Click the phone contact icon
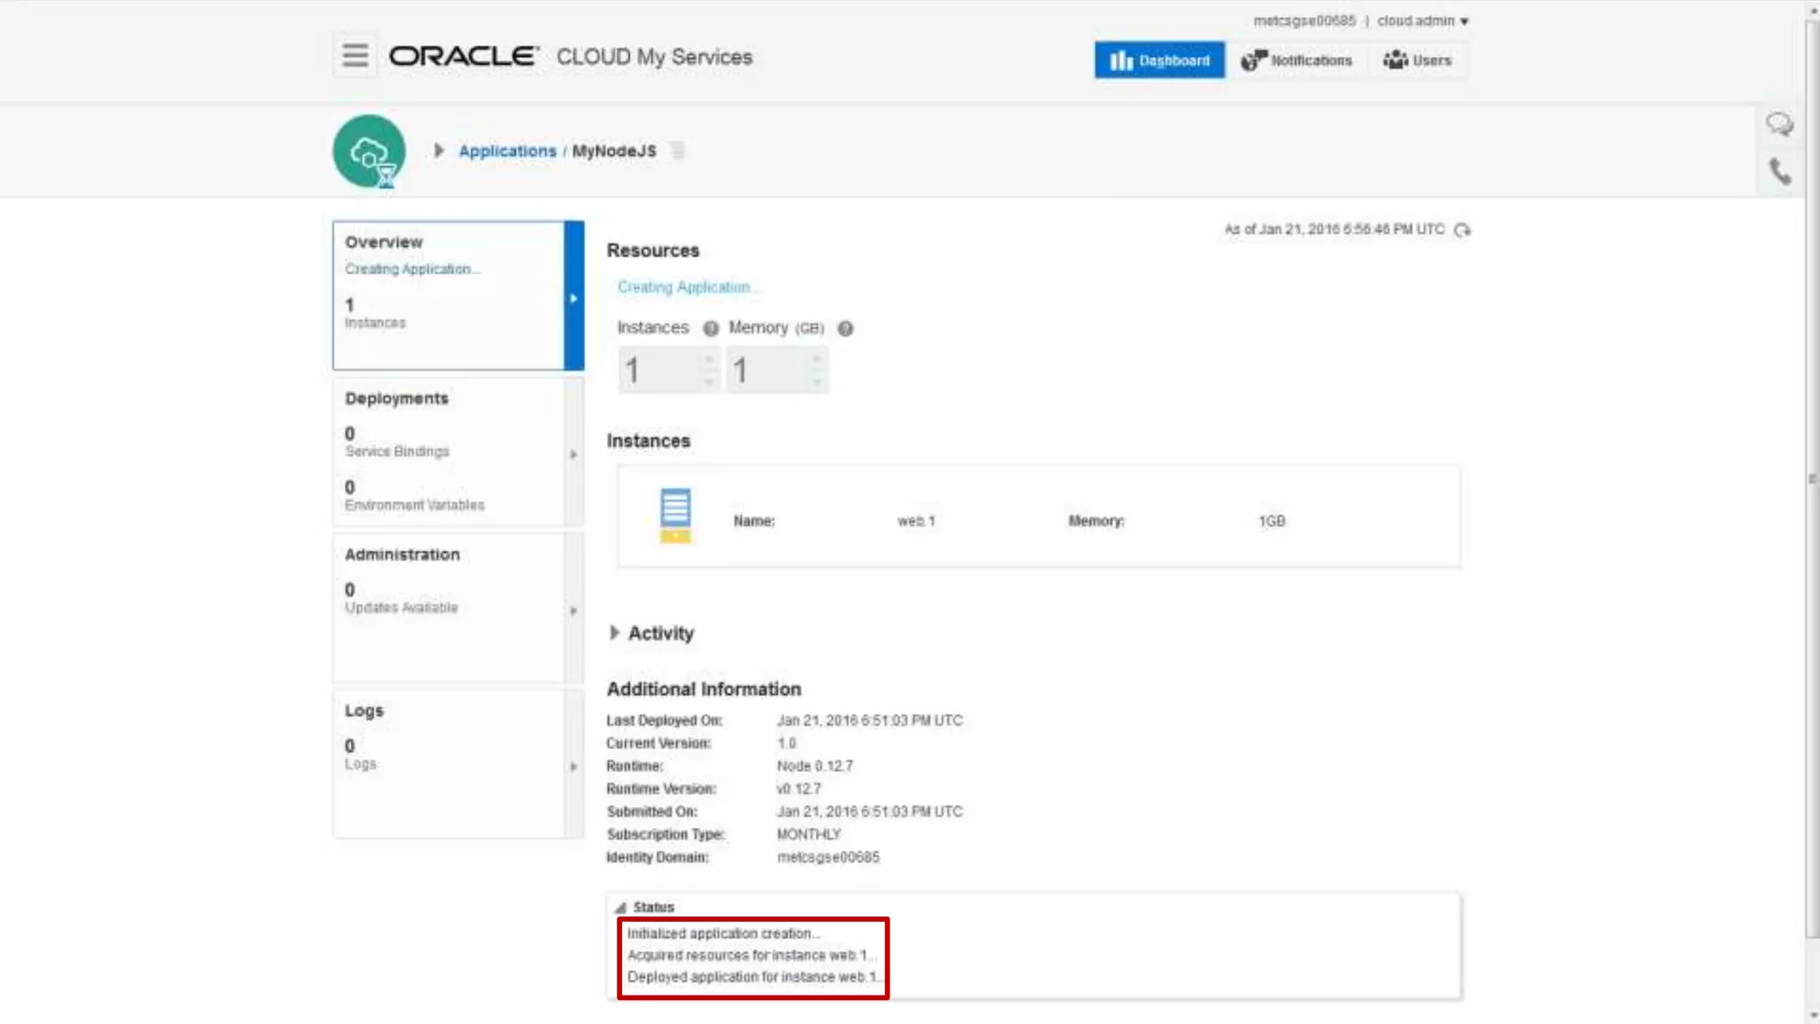Screen dimensions: 1820x1024 1780,171
